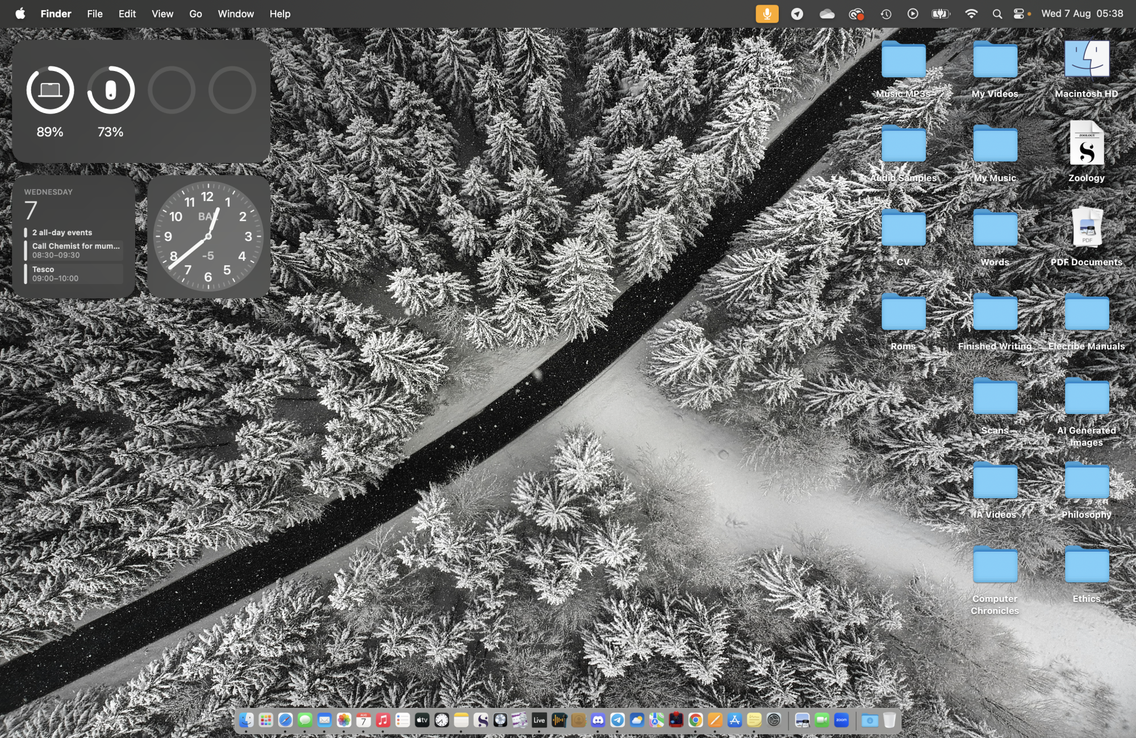Image resolution: width=1136 pixels, height=738 pixels.
Task: Expand the Downloads stack in the Dock
Action: (x=869, y=720)
